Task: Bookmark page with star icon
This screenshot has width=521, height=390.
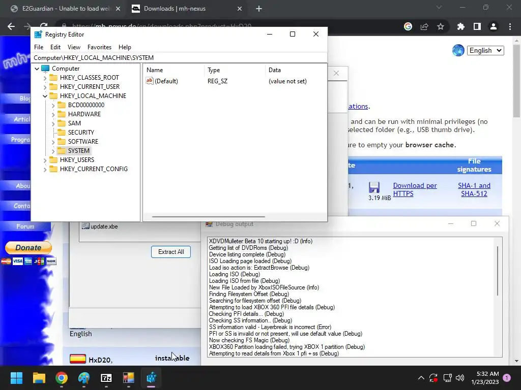Action: 441,26
